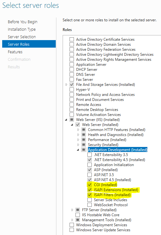The height and width of the screenshot is (235, 161).
Task: Collapse the Web Server (Installed) subnode
Action: click(x=72, y=125)
